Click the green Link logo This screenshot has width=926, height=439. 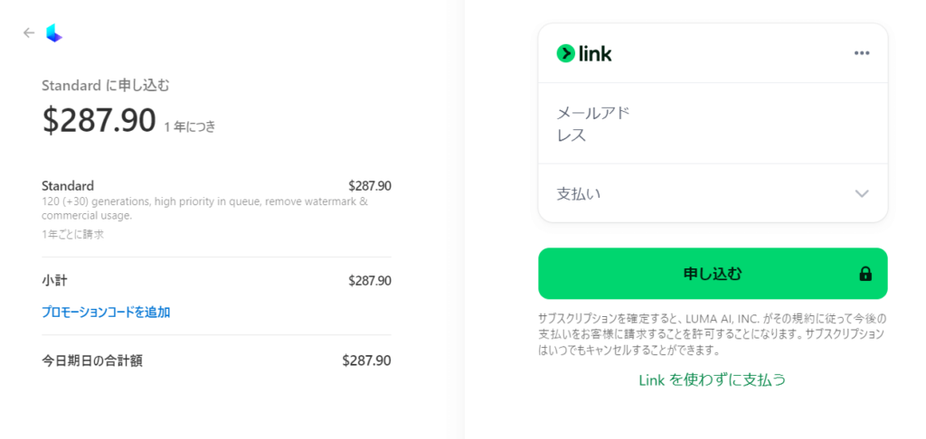click(x=584, y=53)
